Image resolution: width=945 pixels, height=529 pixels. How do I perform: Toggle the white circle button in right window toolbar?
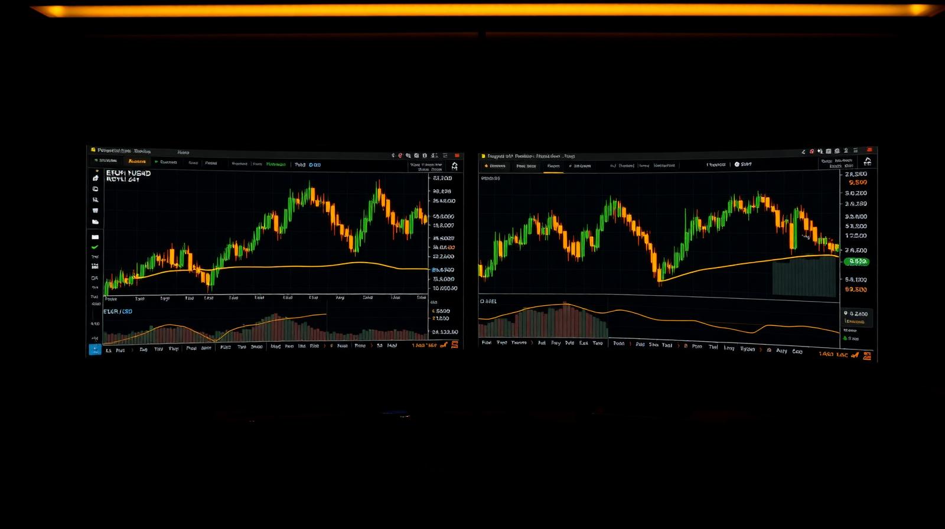coord(737,164)
